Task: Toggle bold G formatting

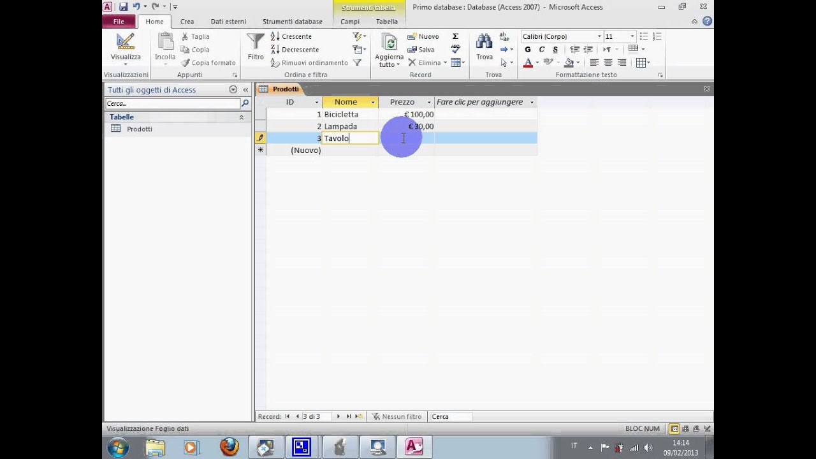Action: pos(528,49)
